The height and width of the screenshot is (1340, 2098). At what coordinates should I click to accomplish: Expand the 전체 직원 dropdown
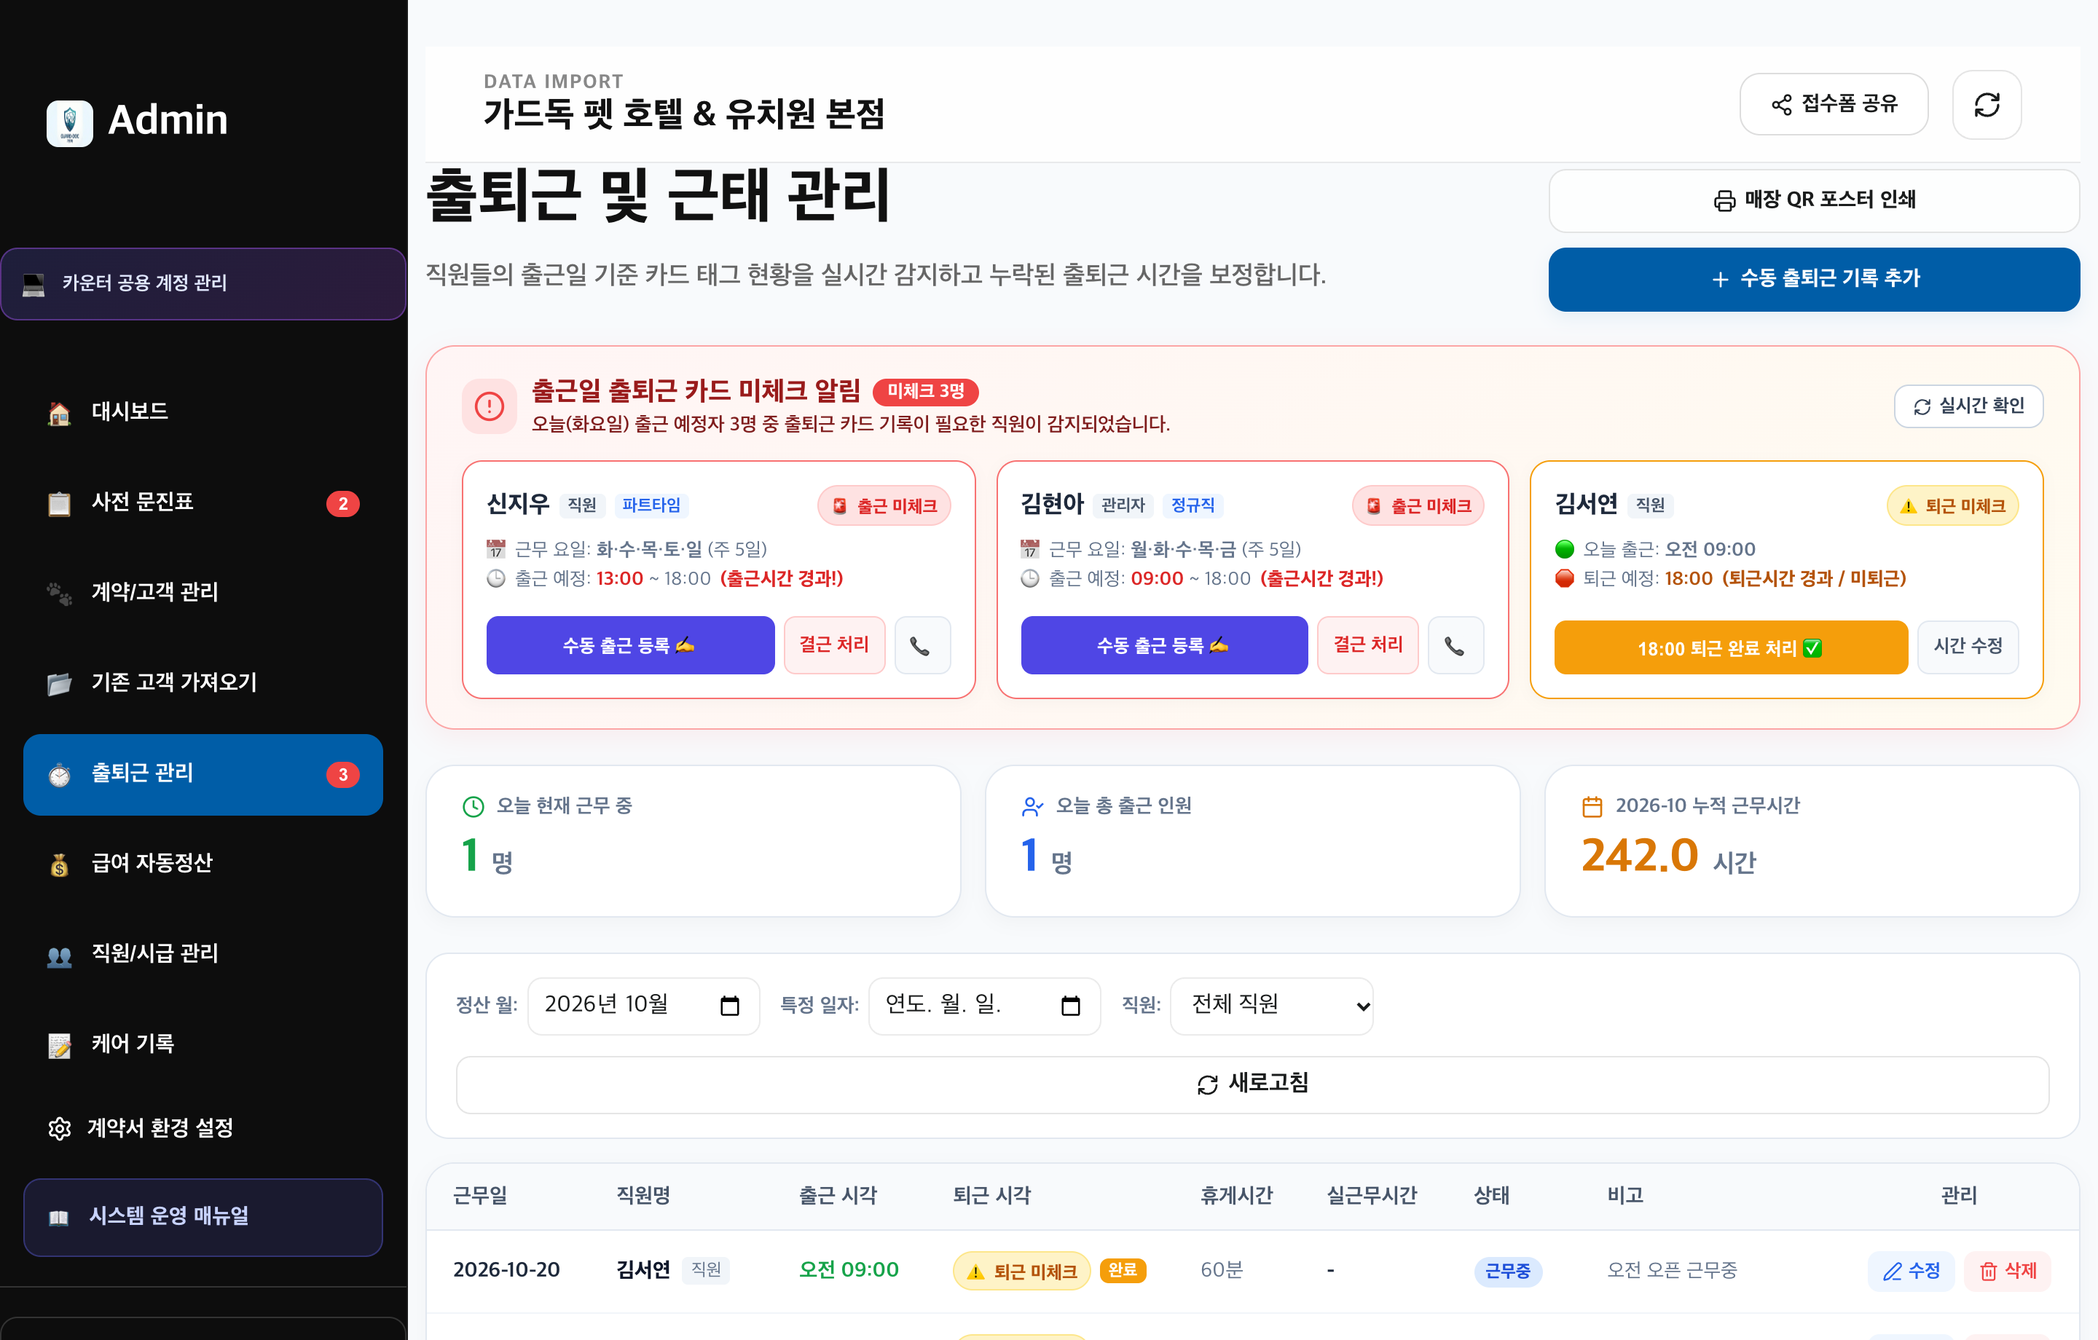pos(1271,1006)
